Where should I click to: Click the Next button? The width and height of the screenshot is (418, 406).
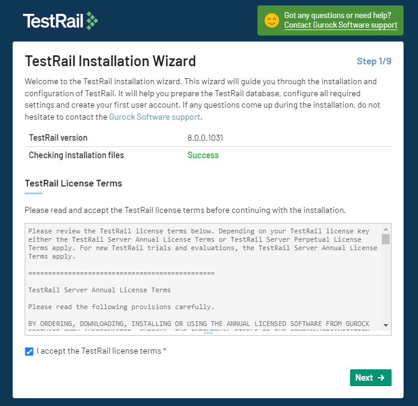click(x=370, y=378)
